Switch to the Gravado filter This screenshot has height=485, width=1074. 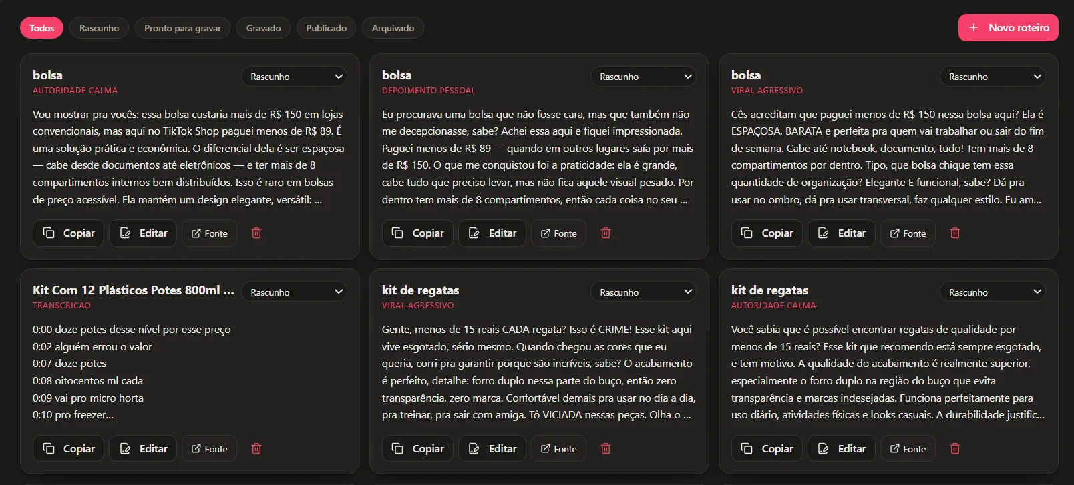[263, 28]
